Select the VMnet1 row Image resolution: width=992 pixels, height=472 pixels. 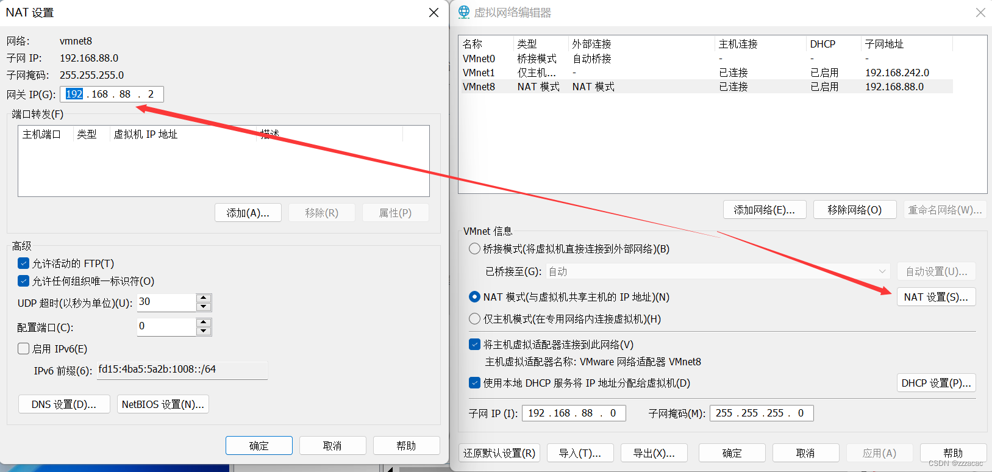[x=705, y=73]
